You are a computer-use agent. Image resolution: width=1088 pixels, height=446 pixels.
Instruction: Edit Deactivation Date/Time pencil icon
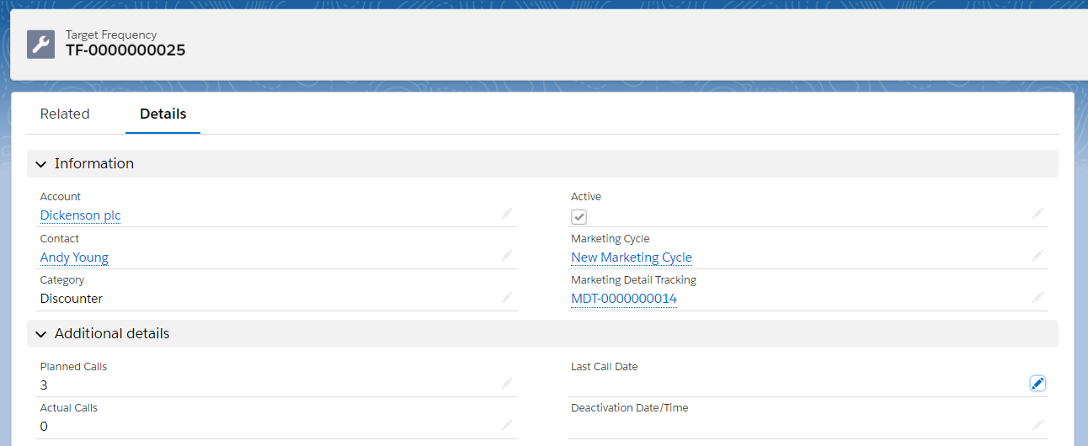point(1037,425)
